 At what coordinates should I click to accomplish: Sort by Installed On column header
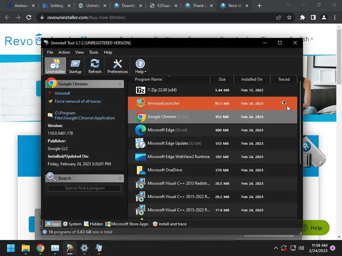252,79
